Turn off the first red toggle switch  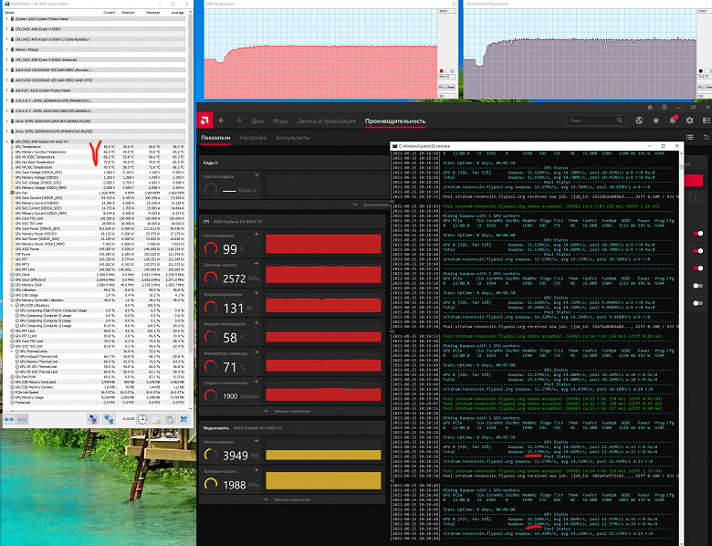pos(698,234)
